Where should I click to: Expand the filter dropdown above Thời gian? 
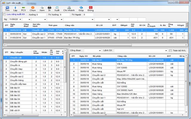coord(61,19)
